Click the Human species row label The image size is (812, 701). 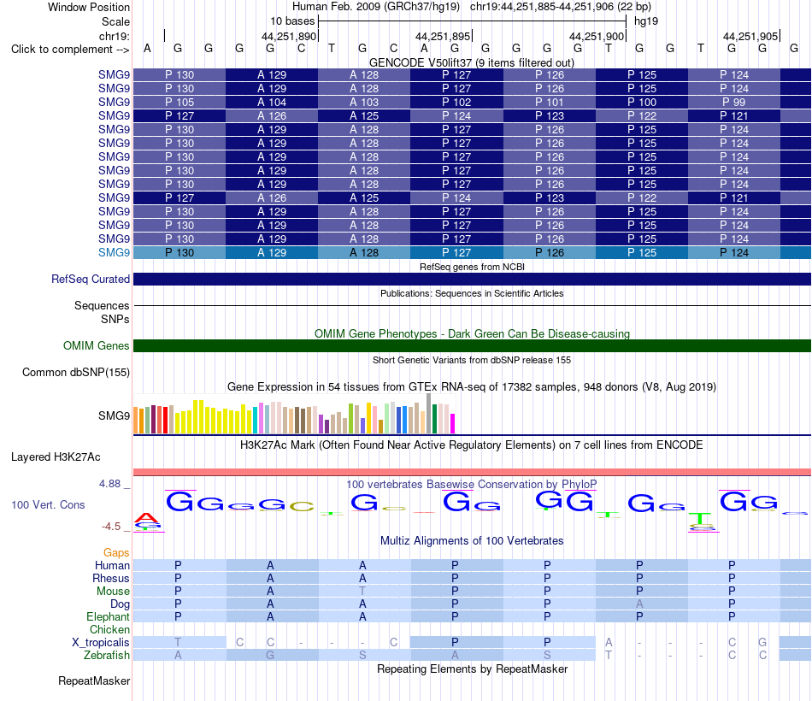tap(112, 565)
